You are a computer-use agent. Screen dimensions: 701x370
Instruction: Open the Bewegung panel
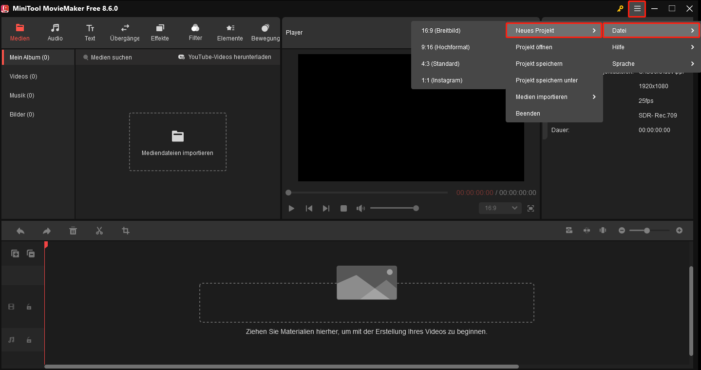click(265, 32)
